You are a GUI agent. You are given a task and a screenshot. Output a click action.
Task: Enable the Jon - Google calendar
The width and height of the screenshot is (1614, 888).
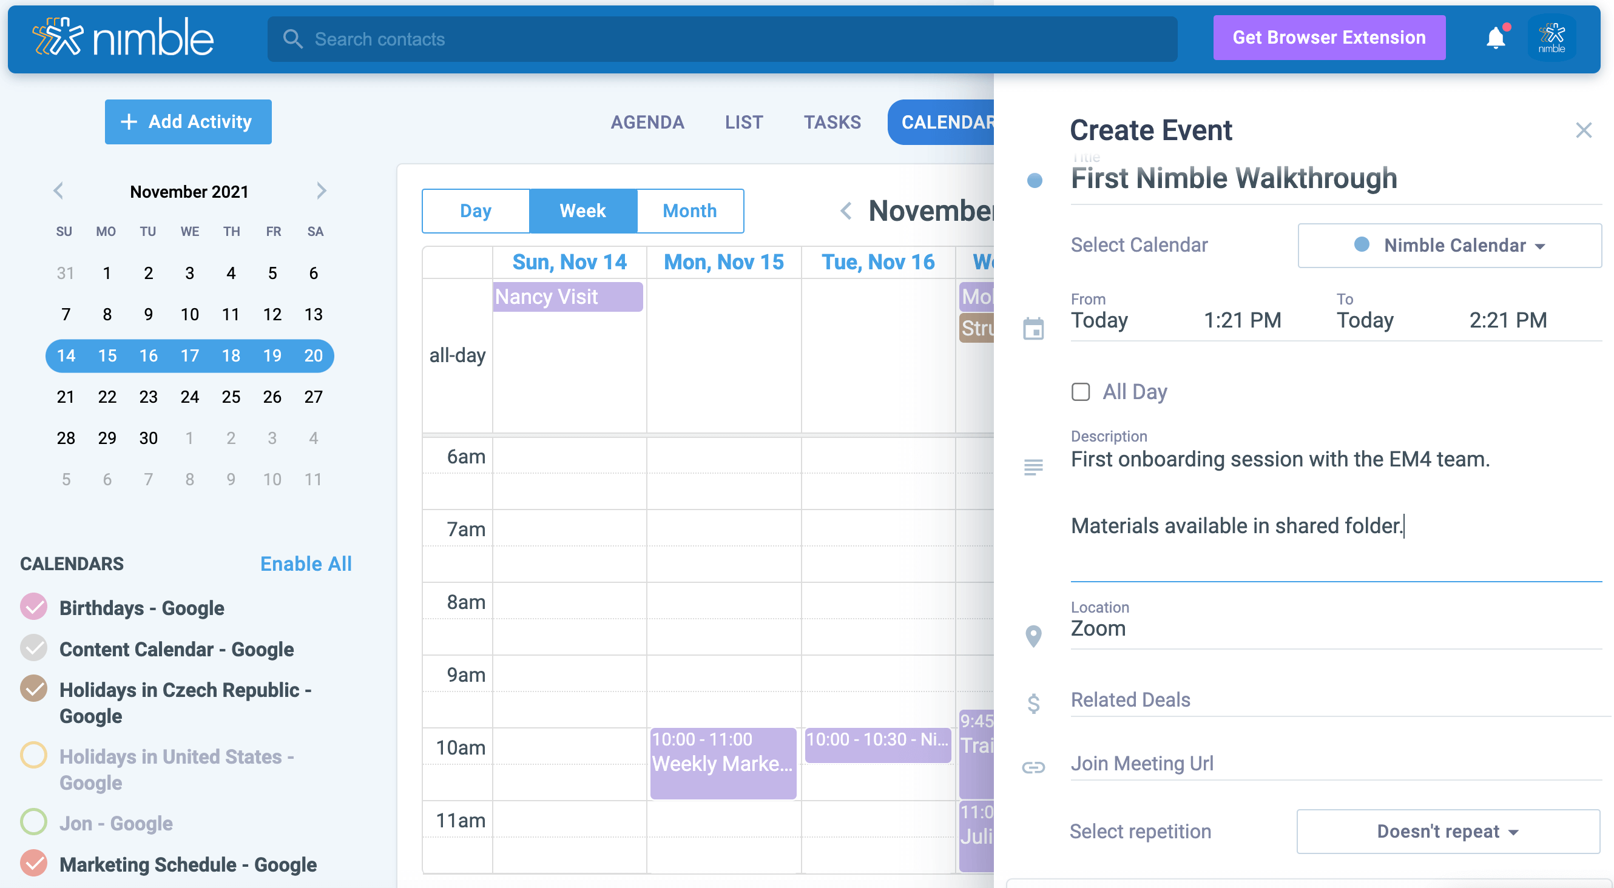[x=34, y=822]
